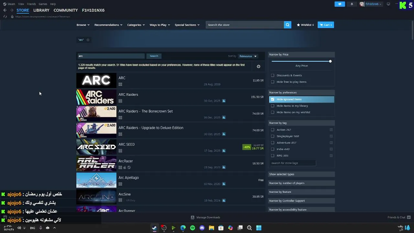Open the Browse dropdown
The image size is (414, 233).
(x=83, y=25)
